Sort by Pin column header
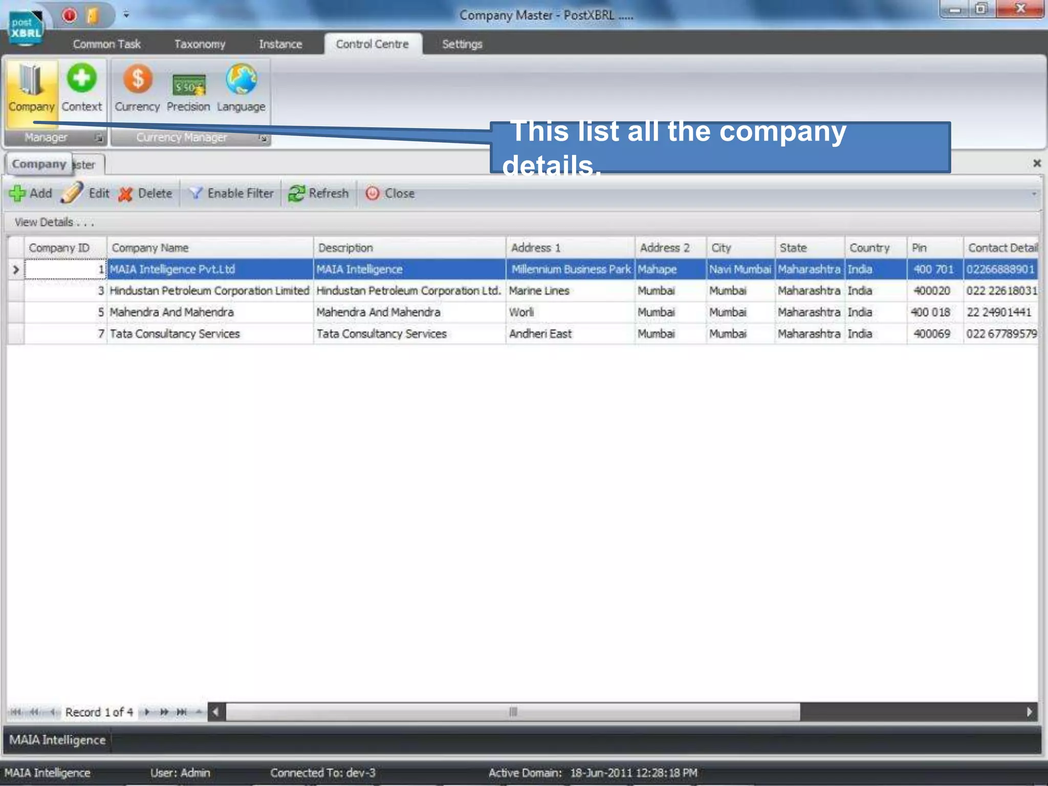The image size is (1048, 786). click(935, 248)
